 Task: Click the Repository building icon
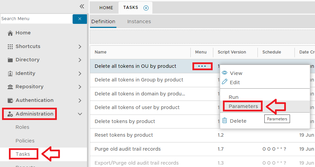pyautogui.click(x=10, y=87)
